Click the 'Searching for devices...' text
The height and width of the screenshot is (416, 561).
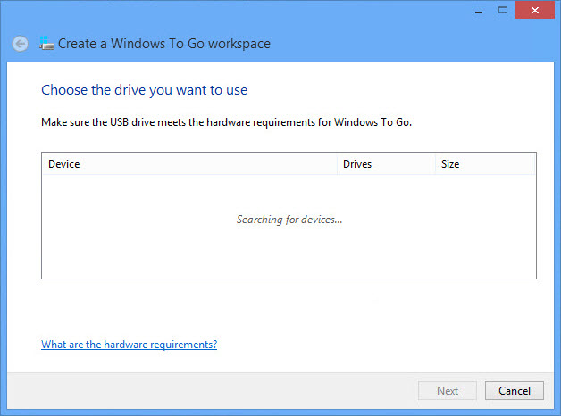point(289,220)
